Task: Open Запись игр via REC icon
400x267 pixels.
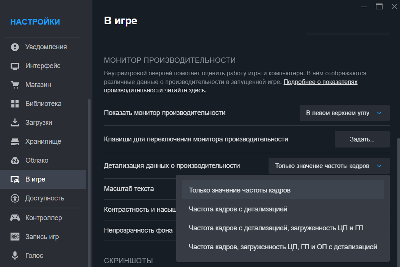Action: (x=15, y=236)
